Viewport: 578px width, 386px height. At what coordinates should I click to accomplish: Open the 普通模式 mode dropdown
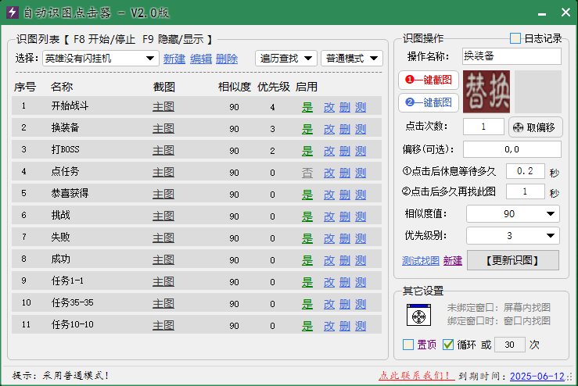tap(351, 58)
